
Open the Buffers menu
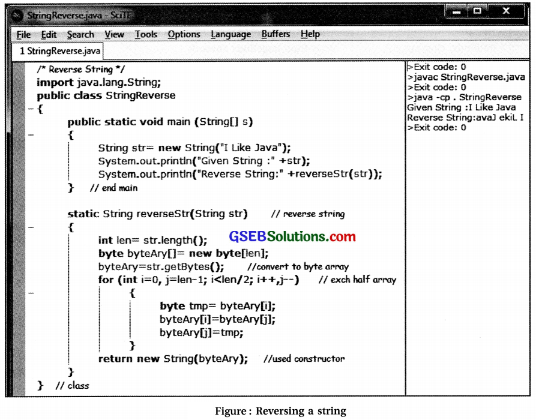point(275,34)
